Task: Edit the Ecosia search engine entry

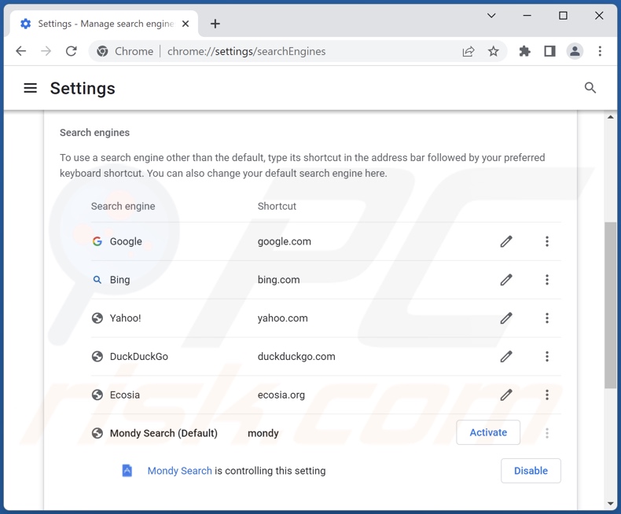Action: tap(506, 395)
